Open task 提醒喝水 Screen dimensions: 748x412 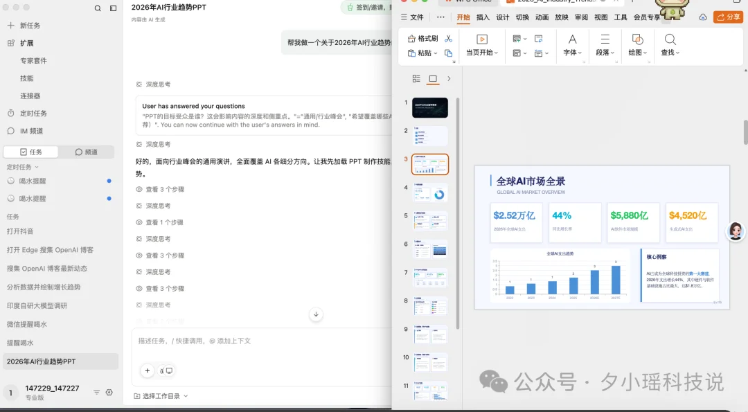point(20,343)
